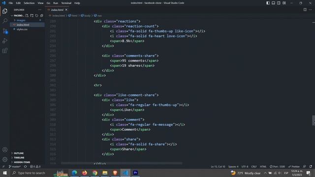Click the Port: 5500 Live Server item

click(x=277, y=167)
